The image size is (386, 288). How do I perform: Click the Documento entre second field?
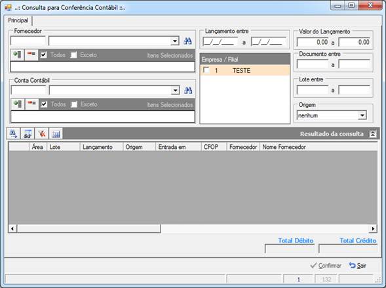tap(355, 64)
